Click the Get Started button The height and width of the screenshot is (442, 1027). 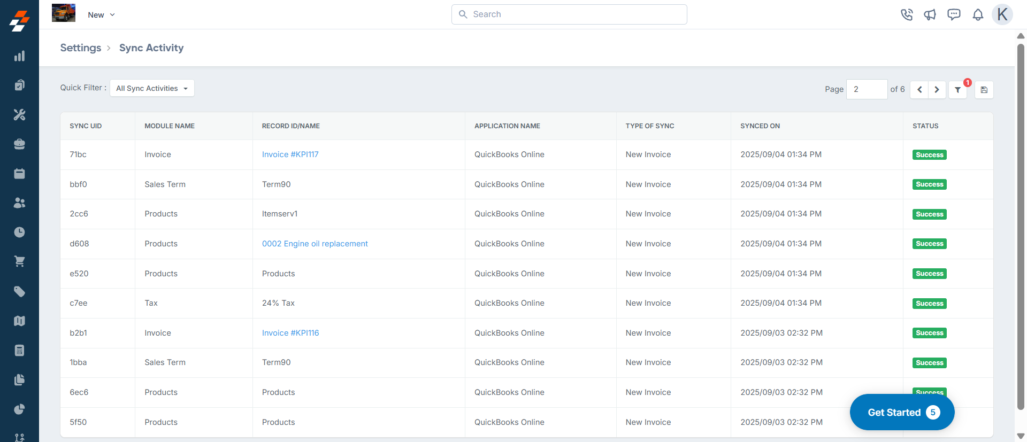902,412
